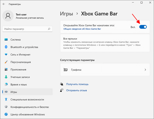Screen dimensions: 154x119
Task: Click the Сопутствующие параметры heading
Action: [77, 60]
